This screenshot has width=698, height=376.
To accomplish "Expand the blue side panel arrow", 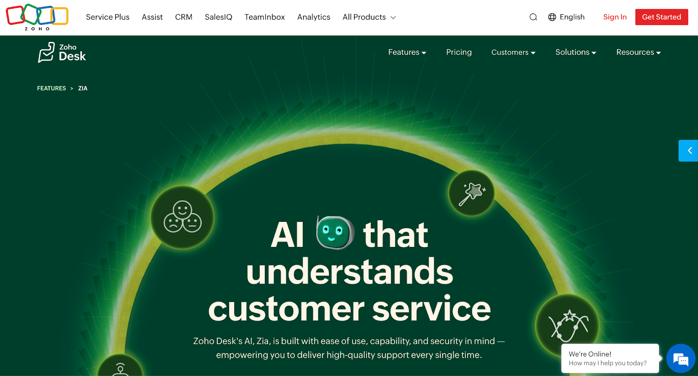I will [x=688, y=151].
